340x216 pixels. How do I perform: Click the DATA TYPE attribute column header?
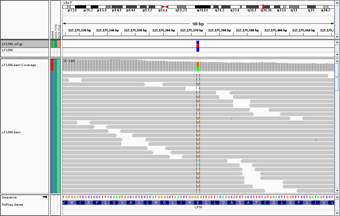[x=56, y=31]
